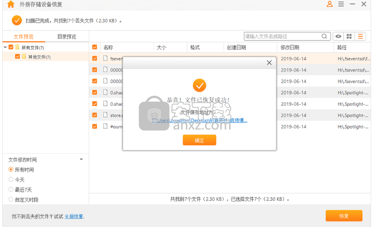Click the search magnifier icon
Image resolution: width=372 pixels, height=228 pixels.
click(324, 36)
